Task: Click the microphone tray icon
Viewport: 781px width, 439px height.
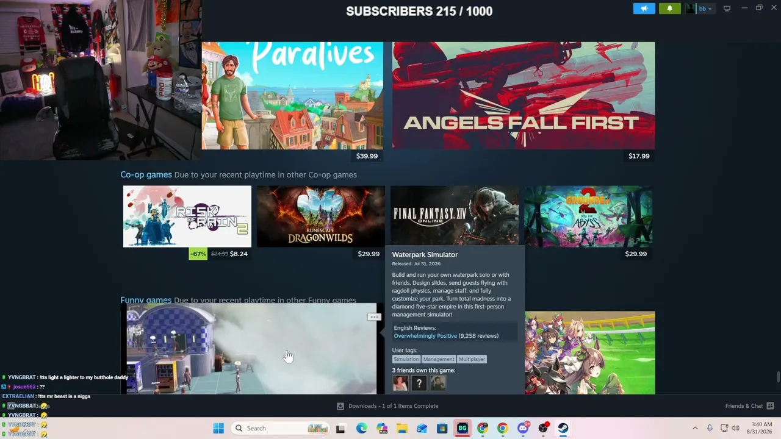Action: (710, 428)
